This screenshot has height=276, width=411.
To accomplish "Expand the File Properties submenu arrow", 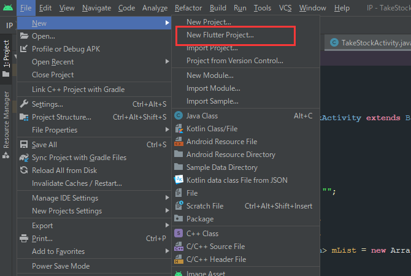I will (167, 129).
